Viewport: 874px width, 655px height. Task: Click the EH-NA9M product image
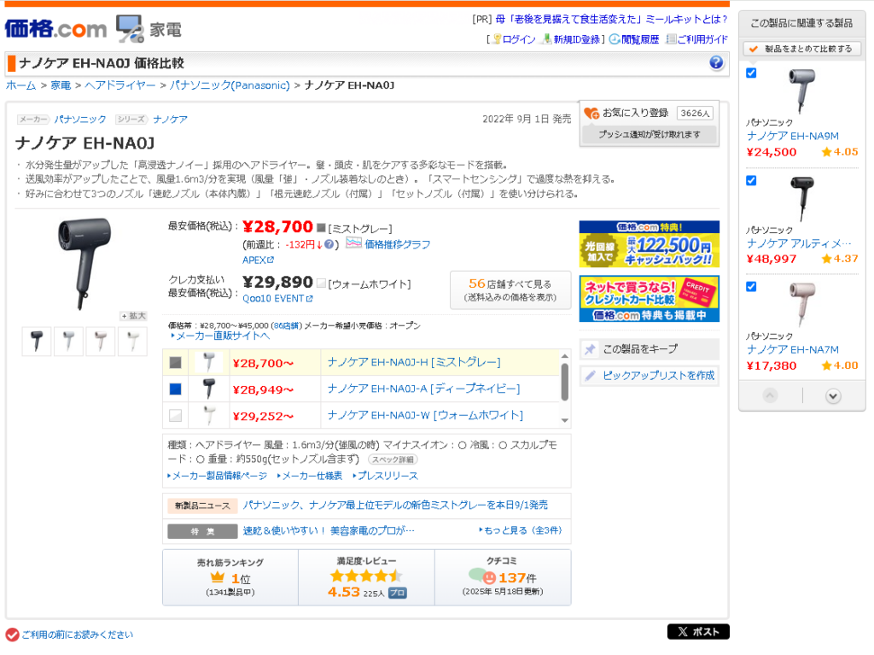[801, 91]
